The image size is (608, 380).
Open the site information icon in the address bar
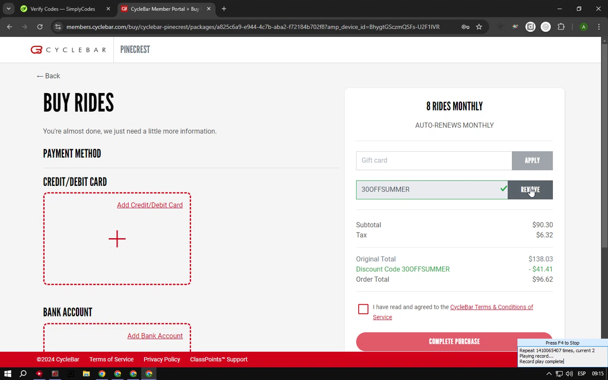click(58, 27)
